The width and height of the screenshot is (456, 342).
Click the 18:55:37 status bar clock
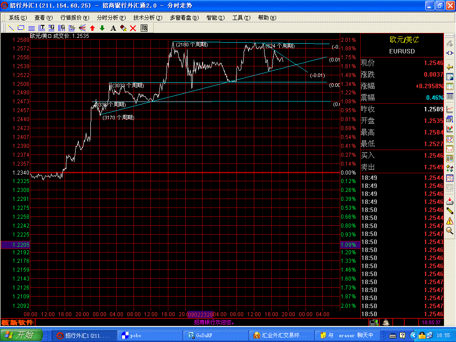click(x=431, y=322)
